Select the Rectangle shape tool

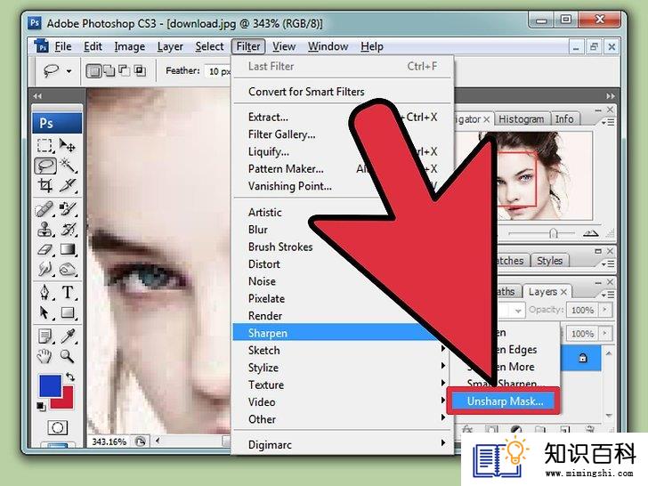coord(68,312)
